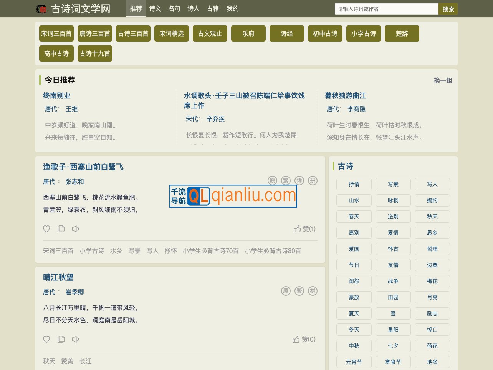This screenshot has height=370, width=493.
Task: Copy the 晴江秋望 poem text
Action: (x=61, y=339)
